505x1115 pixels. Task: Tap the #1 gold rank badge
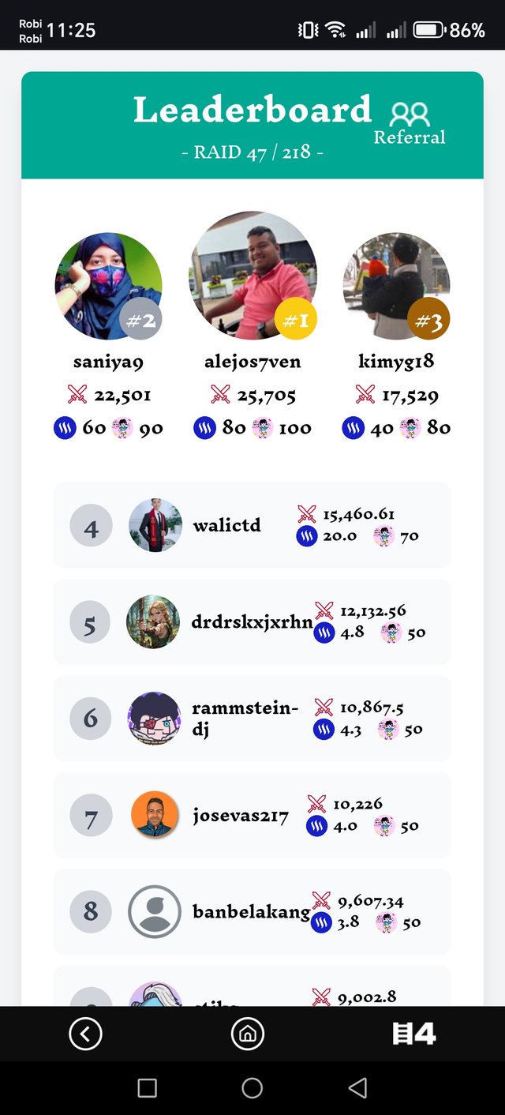click(296, 320)
